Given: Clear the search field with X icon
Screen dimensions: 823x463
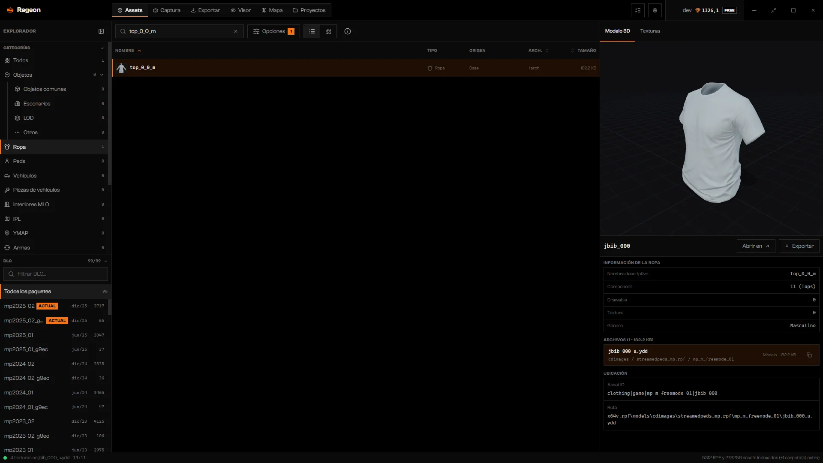Looking at the screenshot, I should click(x=236, y=31).
